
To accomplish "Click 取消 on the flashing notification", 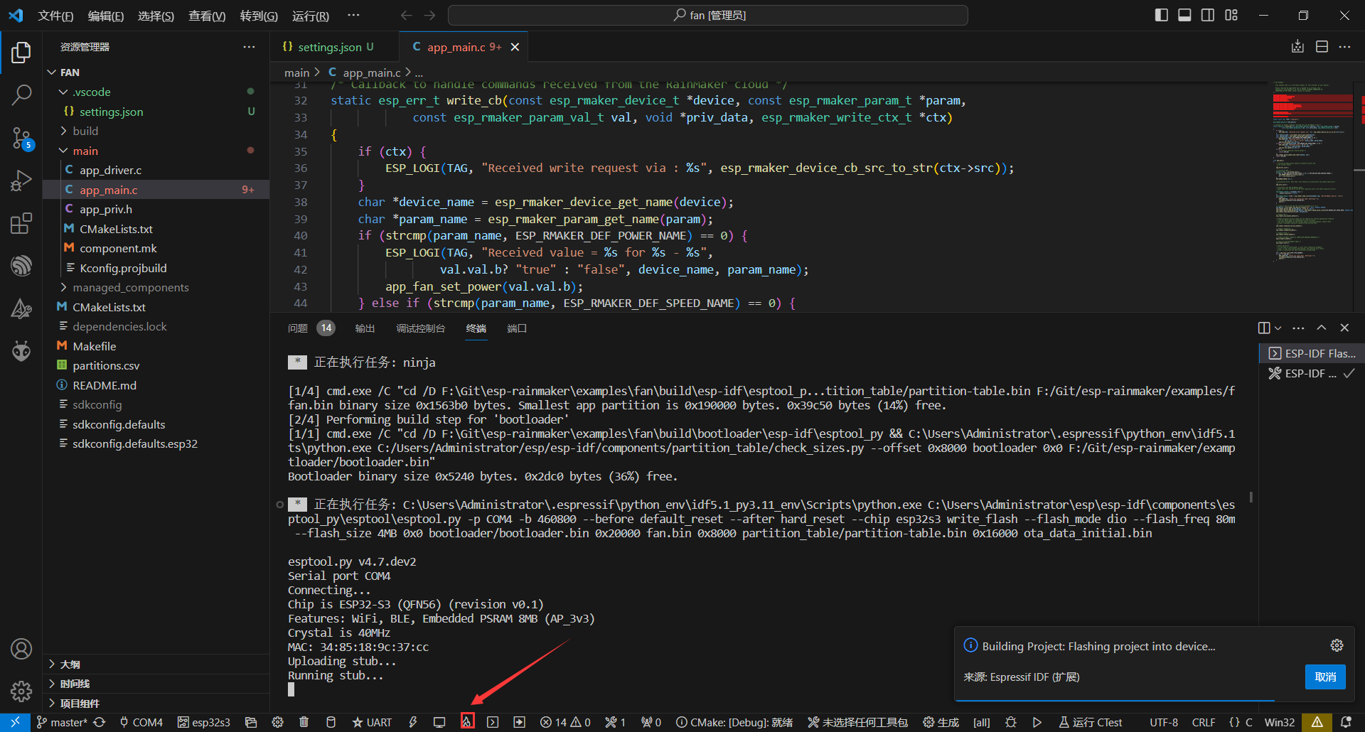I will pos(1325,677).
